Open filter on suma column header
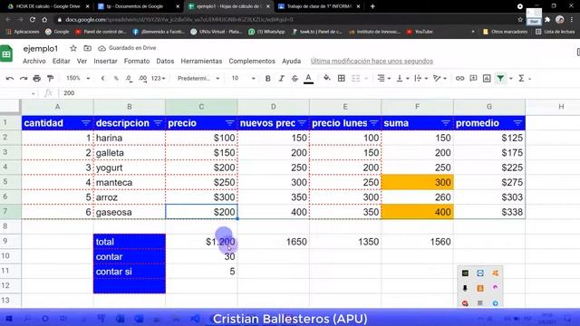Viewport: 580px width, 326px height. 445,123
